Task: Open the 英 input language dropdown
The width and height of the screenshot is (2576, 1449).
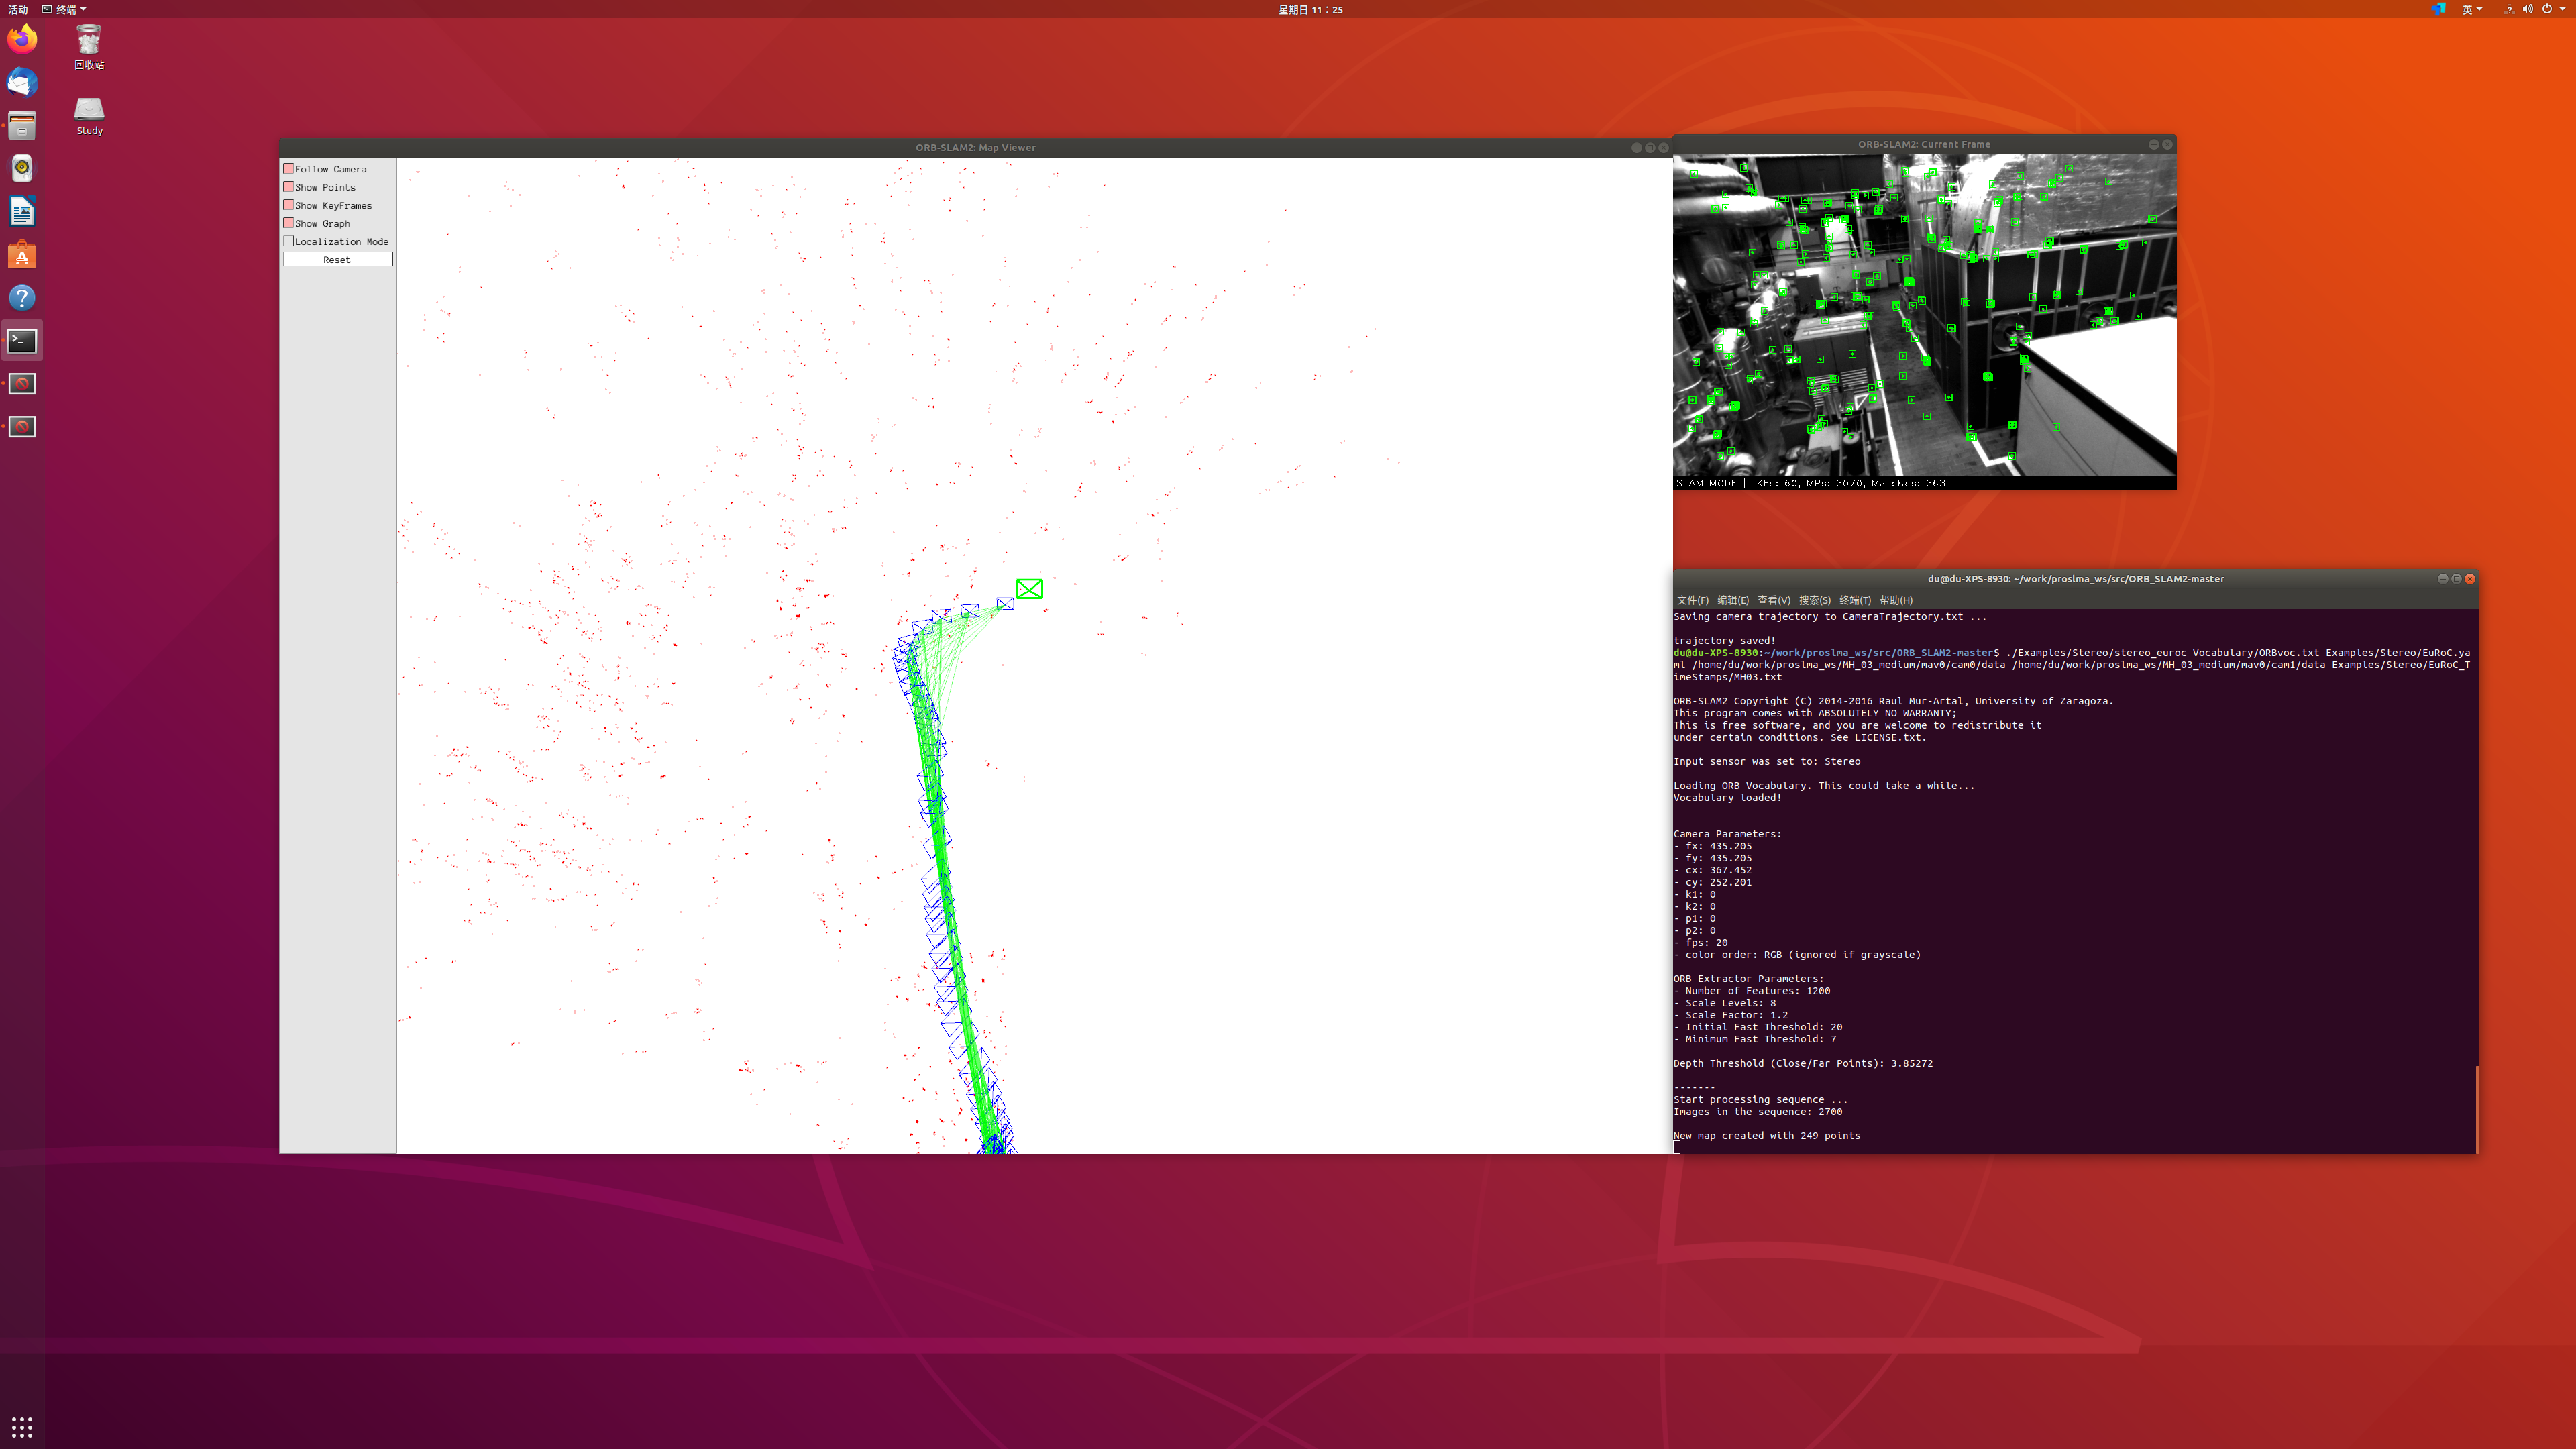Action: [2471, 9]
